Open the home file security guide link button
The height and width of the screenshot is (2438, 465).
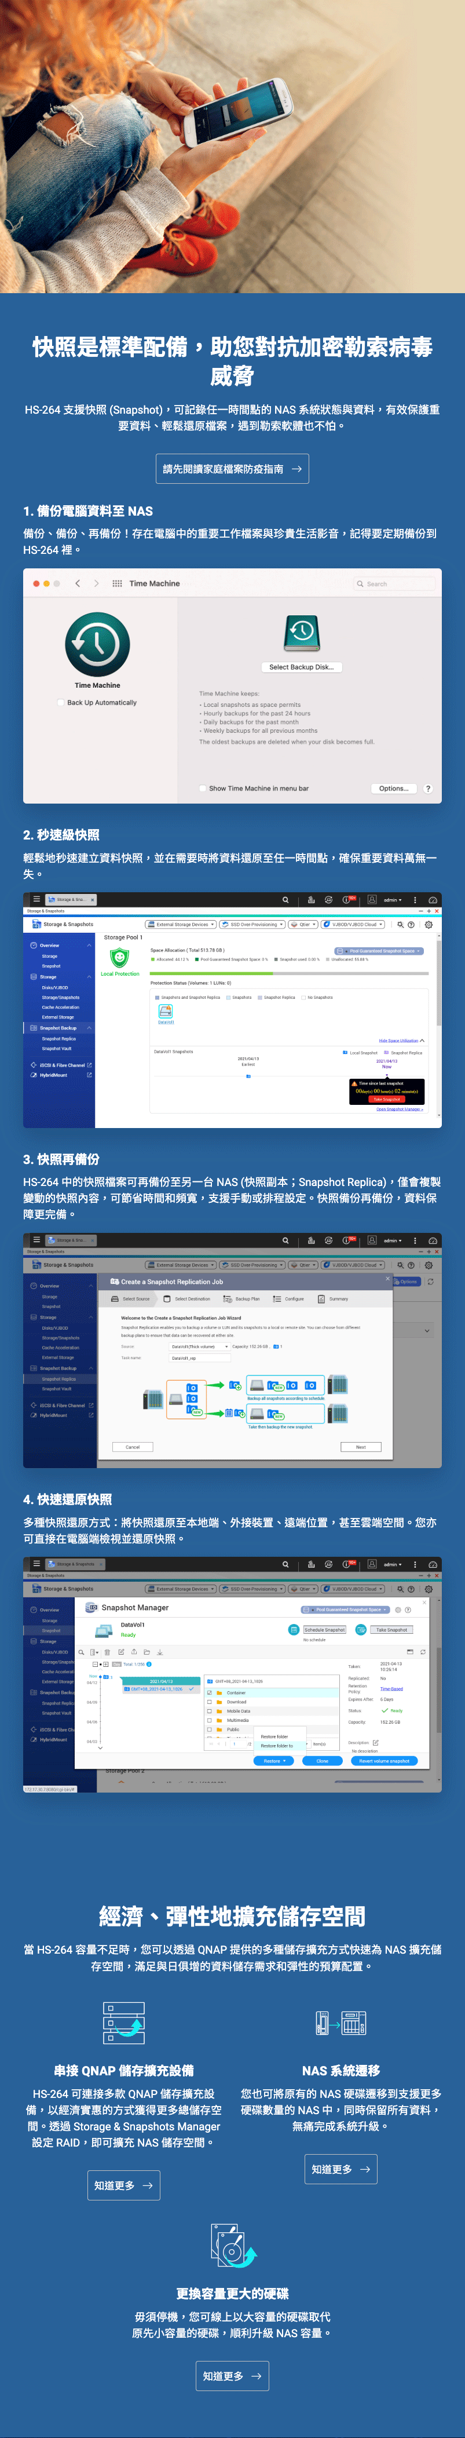click(x=232, y=469)
